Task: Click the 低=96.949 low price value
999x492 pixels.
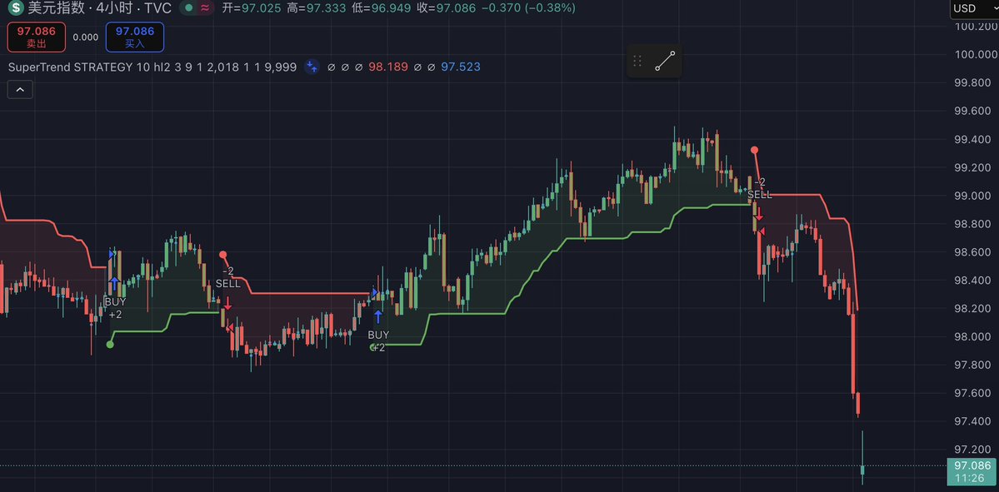Action: [381, 8]
